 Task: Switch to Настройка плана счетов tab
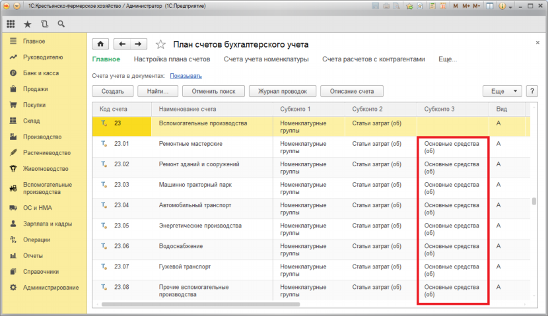tap(172, 59)
